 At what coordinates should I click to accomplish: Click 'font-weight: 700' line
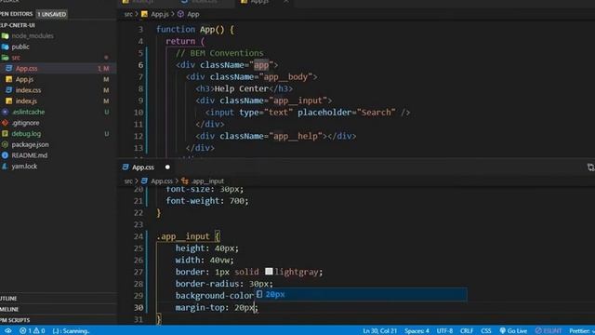tap(207, 201)
